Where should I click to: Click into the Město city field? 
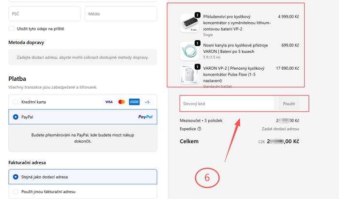pos(121,14)
